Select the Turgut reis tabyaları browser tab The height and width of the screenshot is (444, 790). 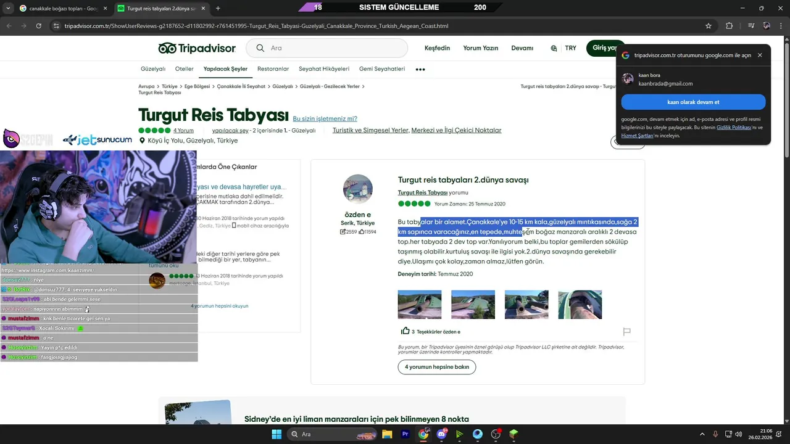click(x=162, y=8)
